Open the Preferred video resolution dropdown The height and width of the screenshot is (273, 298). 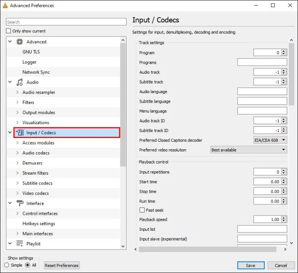point(249,150)
